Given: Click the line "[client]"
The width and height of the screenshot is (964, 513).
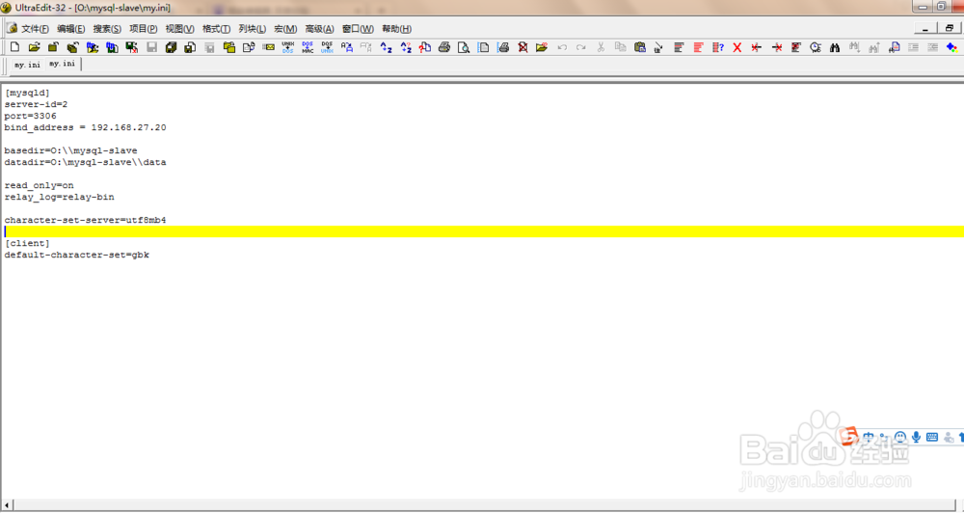Looking at the screenshot, I should tap(27, 244).
